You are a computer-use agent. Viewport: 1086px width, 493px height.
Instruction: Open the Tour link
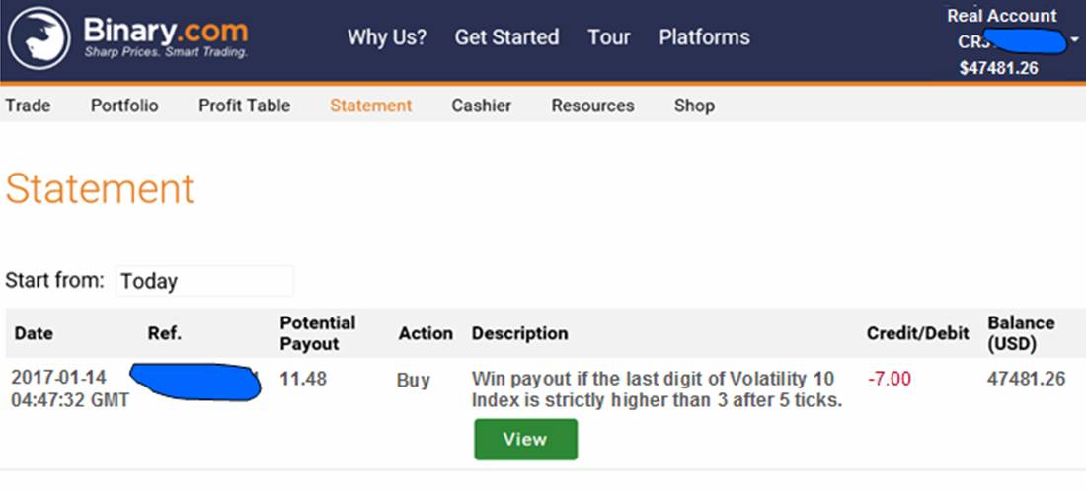608,37
